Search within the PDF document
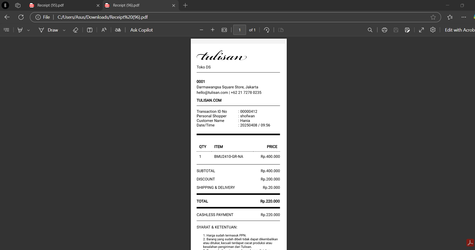This screenshot has width=475, height=250. point(370,30)
